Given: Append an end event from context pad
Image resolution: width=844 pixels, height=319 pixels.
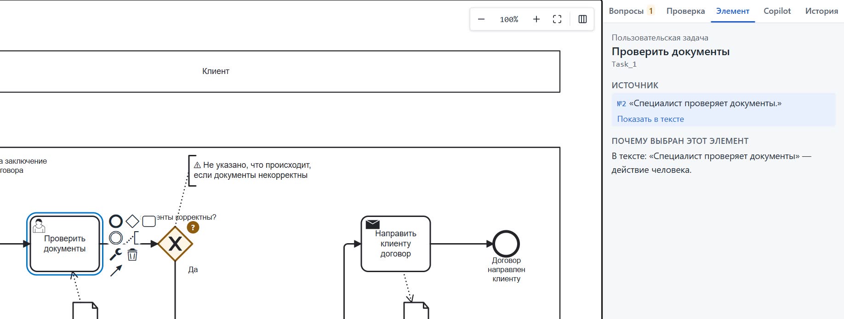Looking at the screenshot, I should pos(116,222).
